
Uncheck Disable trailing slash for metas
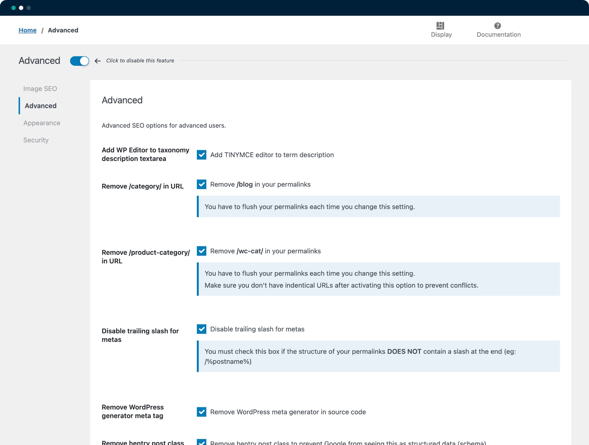coord(202,329)
